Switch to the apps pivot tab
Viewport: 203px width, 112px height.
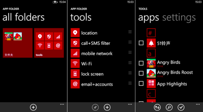(x=148, y=18)
